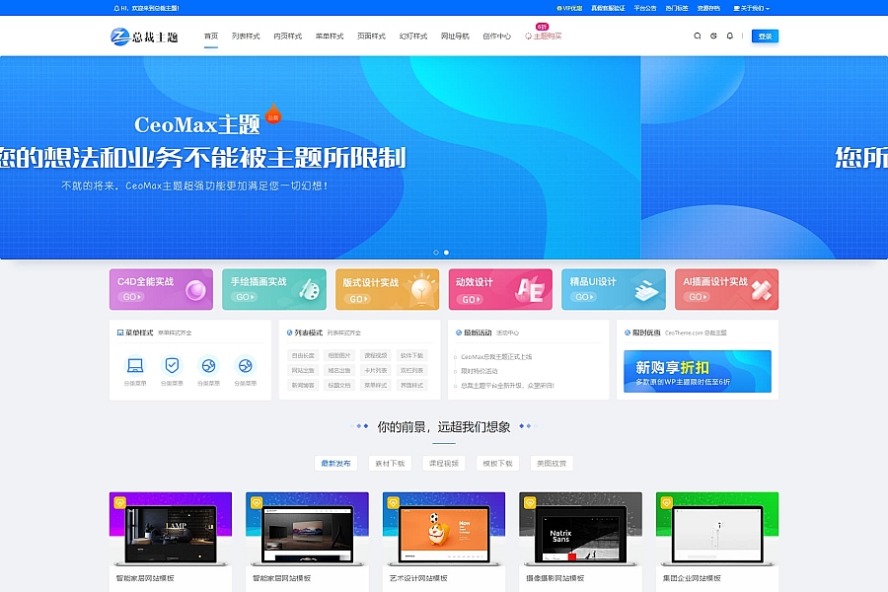This screenshot has height=592, width=888.
Task: Switch to the 美图欣赏 tab
Action: pos(552,464)
